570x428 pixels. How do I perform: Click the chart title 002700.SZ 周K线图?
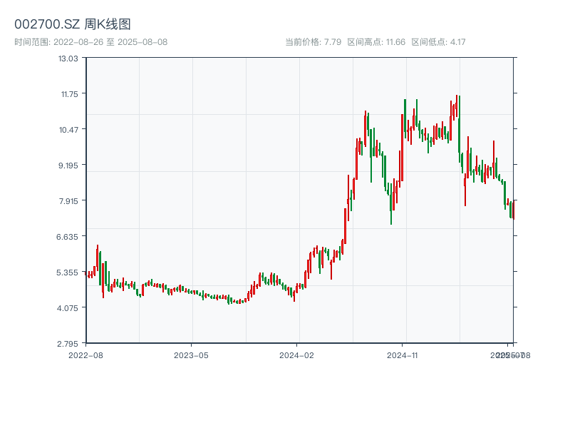click(x=73, y=24)
